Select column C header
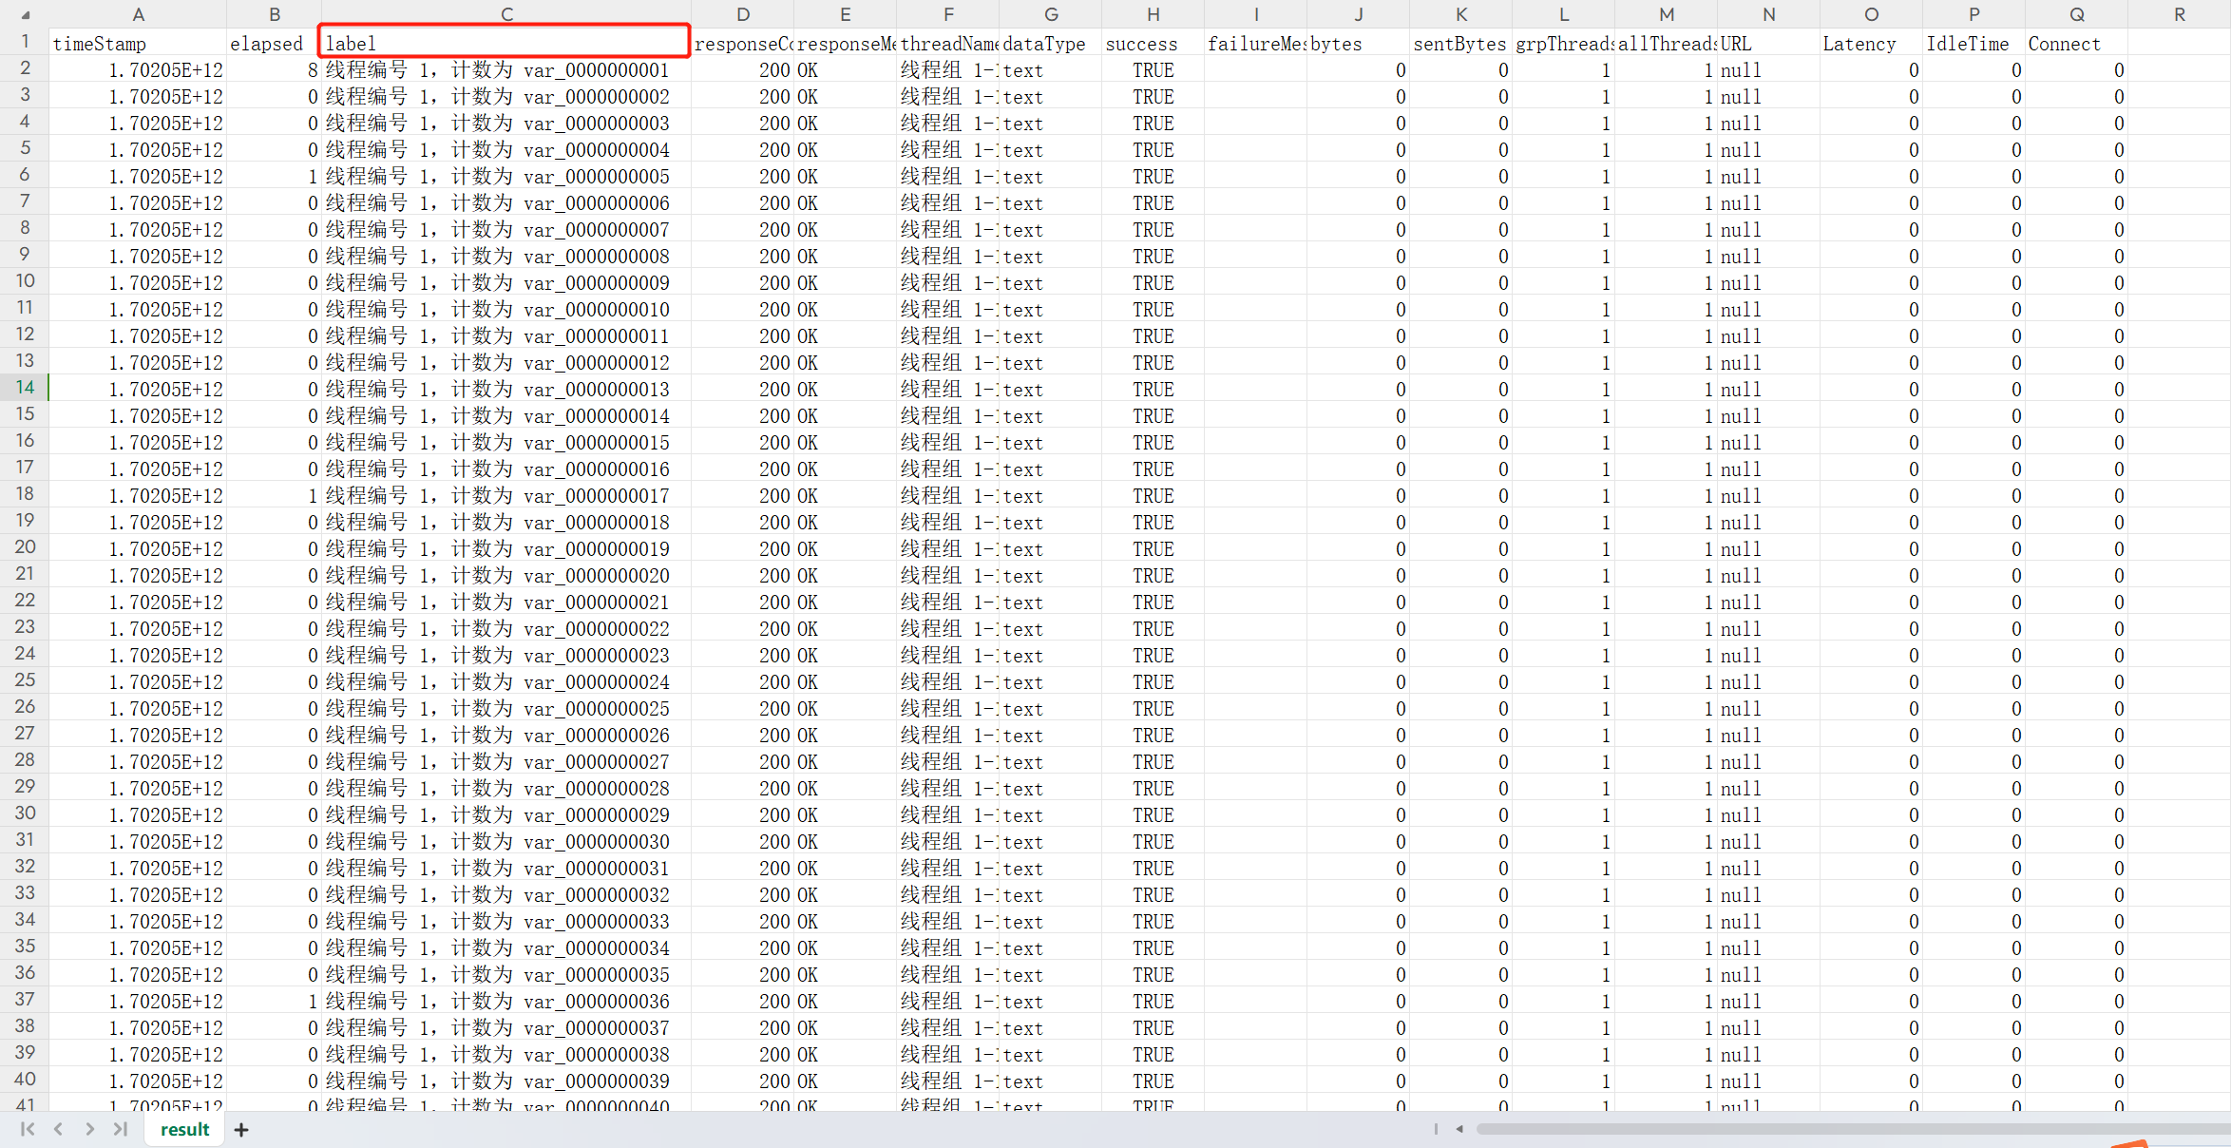This screenshot has width=2231, height=1148. [506, 14]
